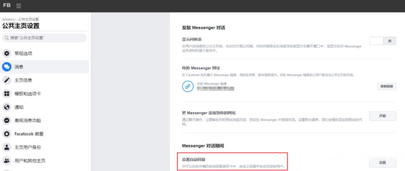Click the Messenger icon for 高级消息功能
The image size is (405, 171).
pos(7,120)
